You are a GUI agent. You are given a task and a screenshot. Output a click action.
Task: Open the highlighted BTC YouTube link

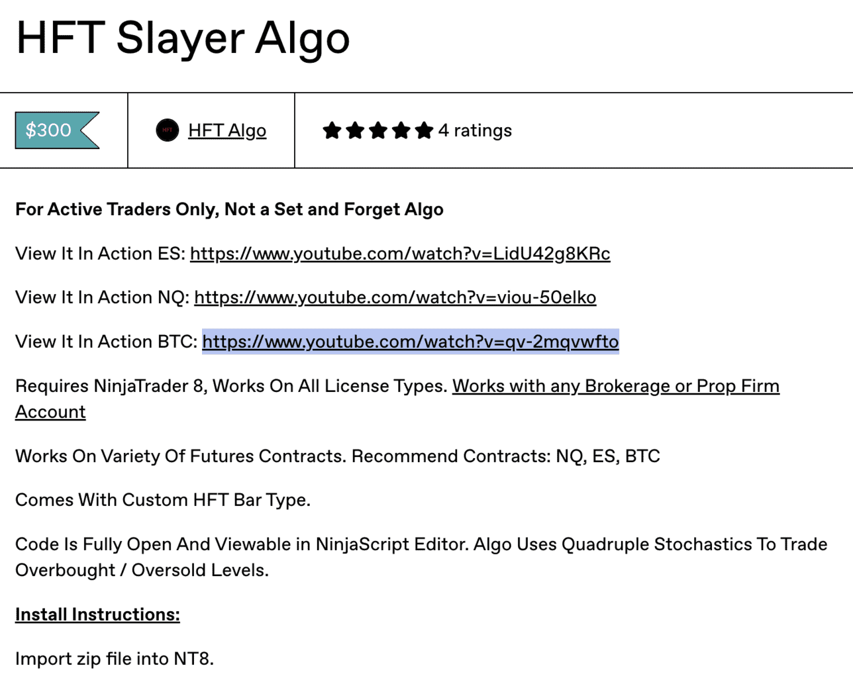point(410,342)
